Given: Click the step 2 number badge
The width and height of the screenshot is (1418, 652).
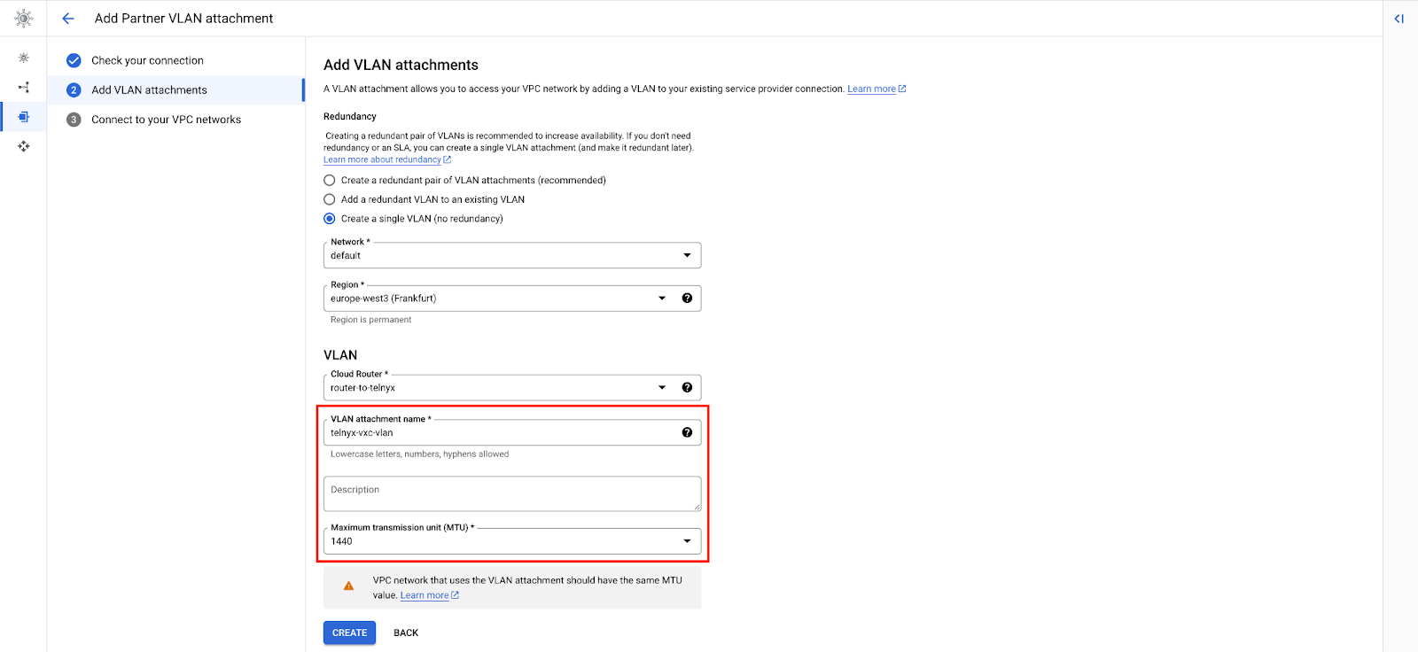Looking at the screenshot, I should tap(74, 90).
